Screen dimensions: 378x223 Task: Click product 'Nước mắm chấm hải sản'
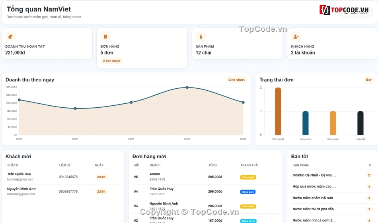pyautogui.click(x=313, y=198)
